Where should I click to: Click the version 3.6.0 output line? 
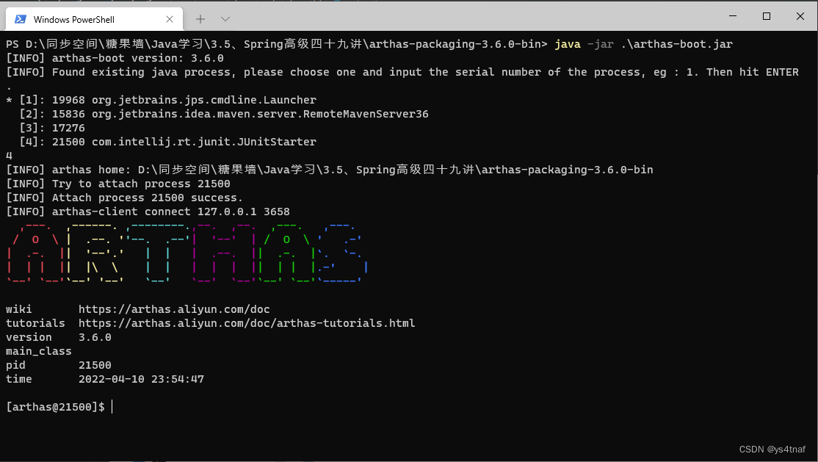click(59, 337)
